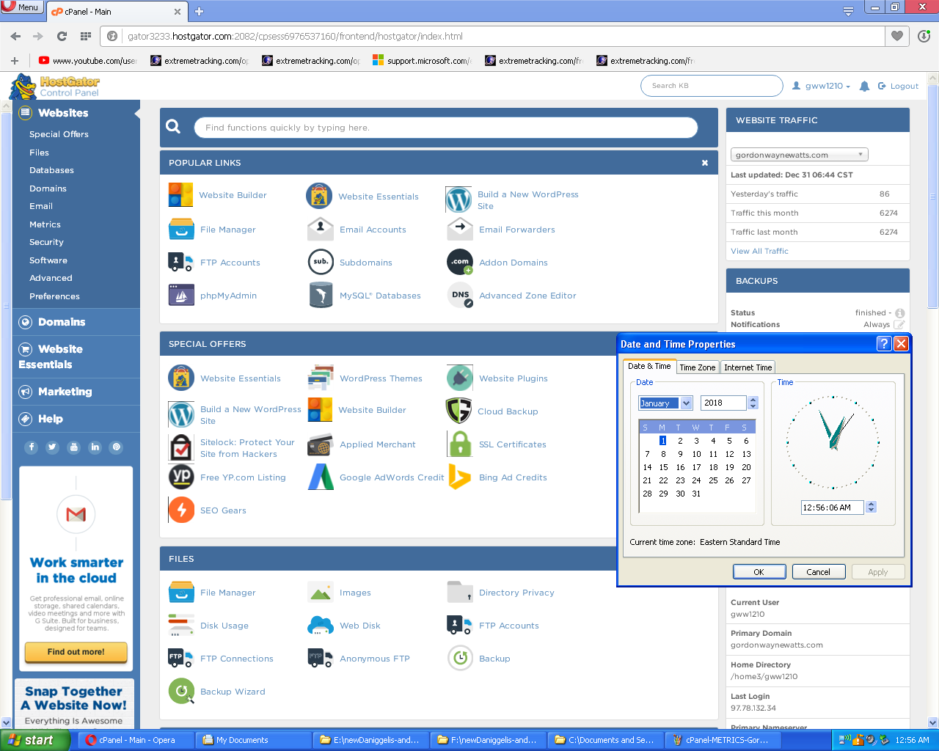The image size is (939, 751).
Task: Switch to the Internet Time tab
Action: [x=748, y=367]
